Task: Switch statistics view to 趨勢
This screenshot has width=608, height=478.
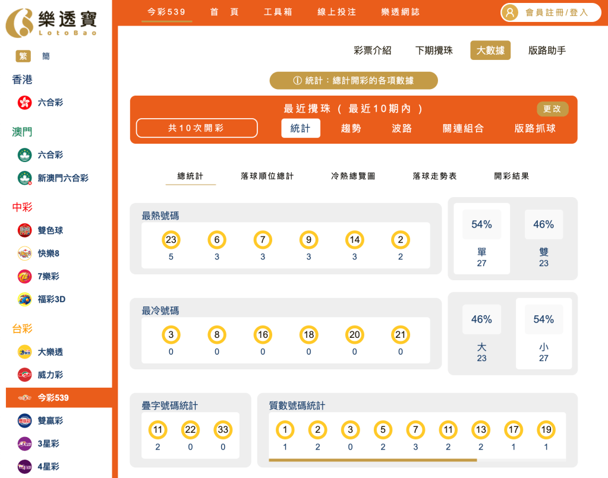Action: click(351, 128)
